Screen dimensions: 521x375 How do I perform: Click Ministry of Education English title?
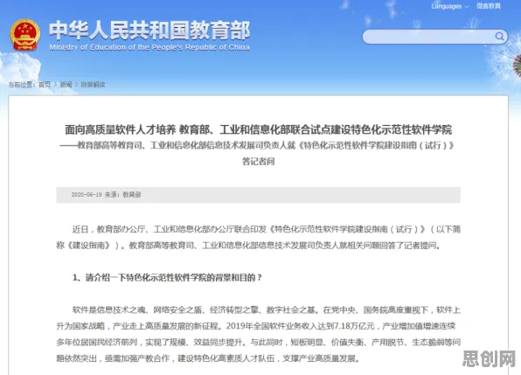coord(149,47)
